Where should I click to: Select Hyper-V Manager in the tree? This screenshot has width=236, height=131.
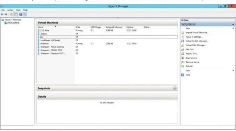pyautogui.click(x=13, y=20)
